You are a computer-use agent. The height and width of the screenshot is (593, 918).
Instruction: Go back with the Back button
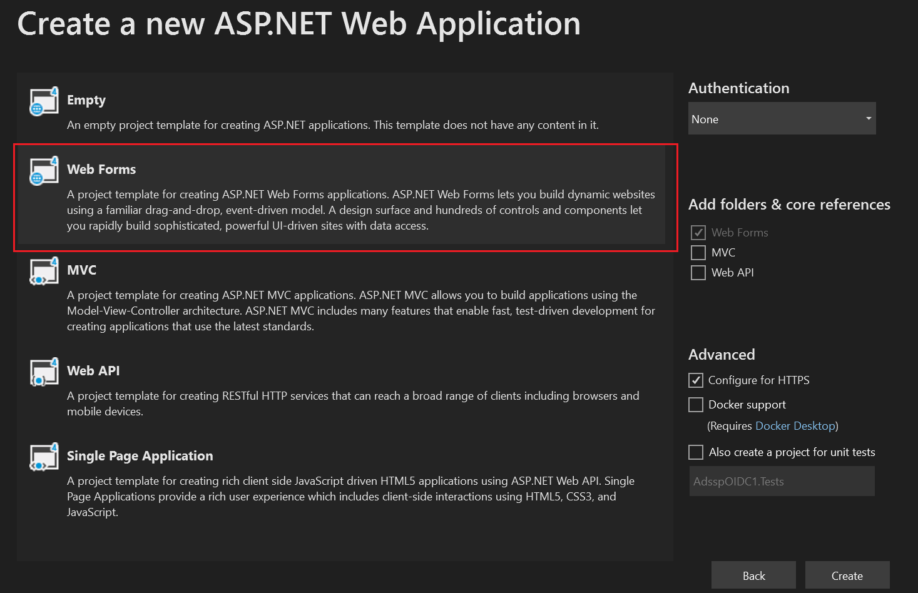[x=753, y=575]
